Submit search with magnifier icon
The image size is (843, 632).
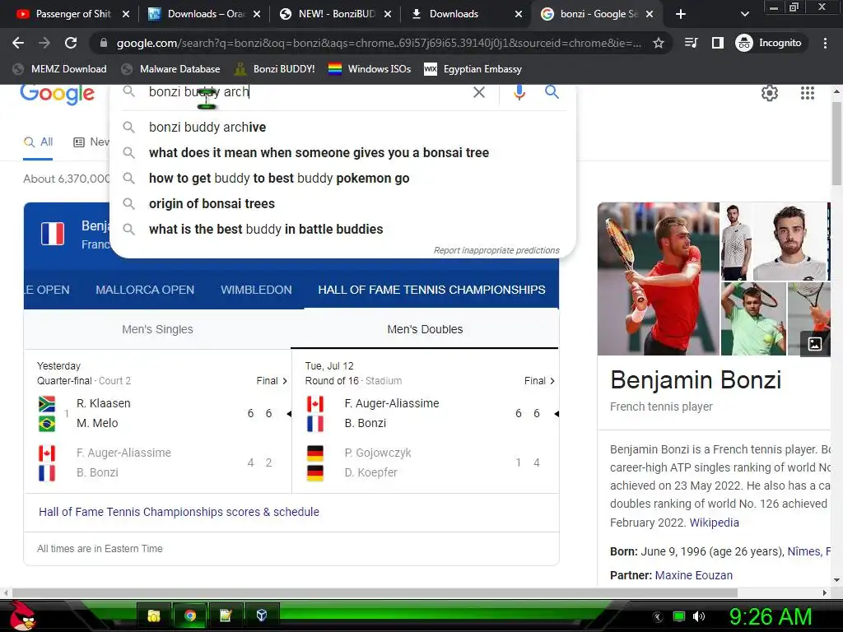(552, 92)
